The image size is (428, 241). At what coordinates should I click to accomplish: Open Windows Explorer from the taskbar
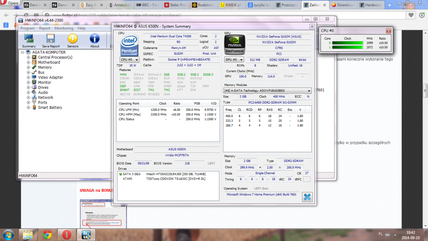coord(28,235)
